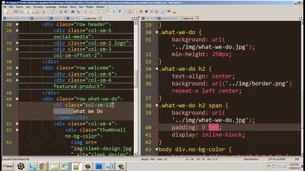This screenshot has height=171, width=305.
Task: Click the 'Dos\Windows' status bar entry
Action: click(x=251, y=159)
